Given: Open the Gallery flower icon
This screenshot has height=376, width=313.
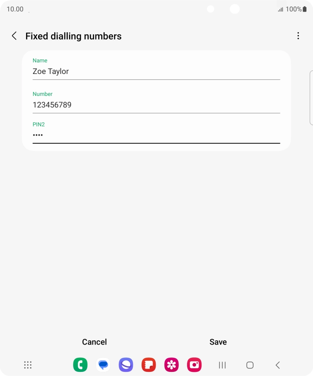Looking at the screenshot, I should point(171,365).
